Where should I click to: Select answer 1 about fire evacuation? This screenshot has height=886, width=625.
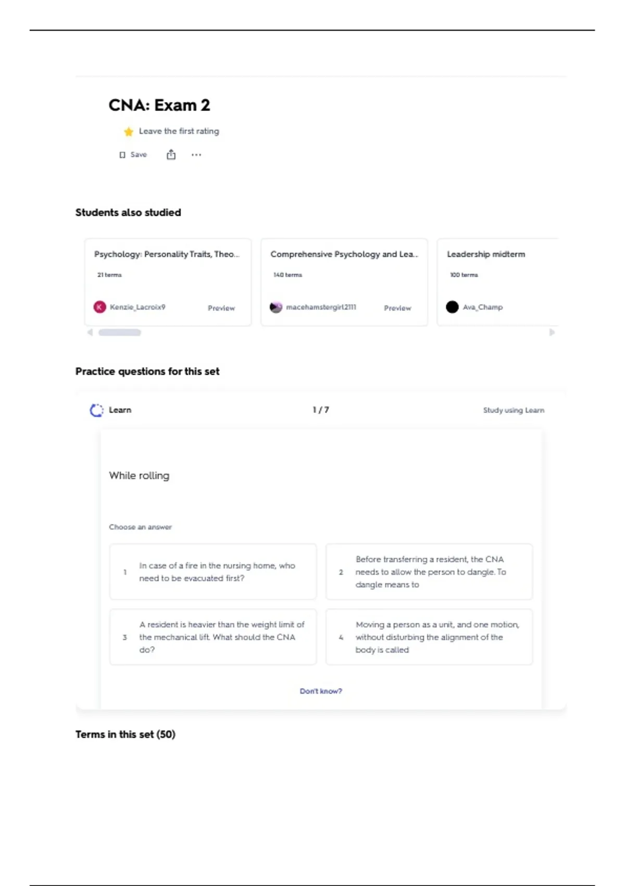(x=213, y=572)
